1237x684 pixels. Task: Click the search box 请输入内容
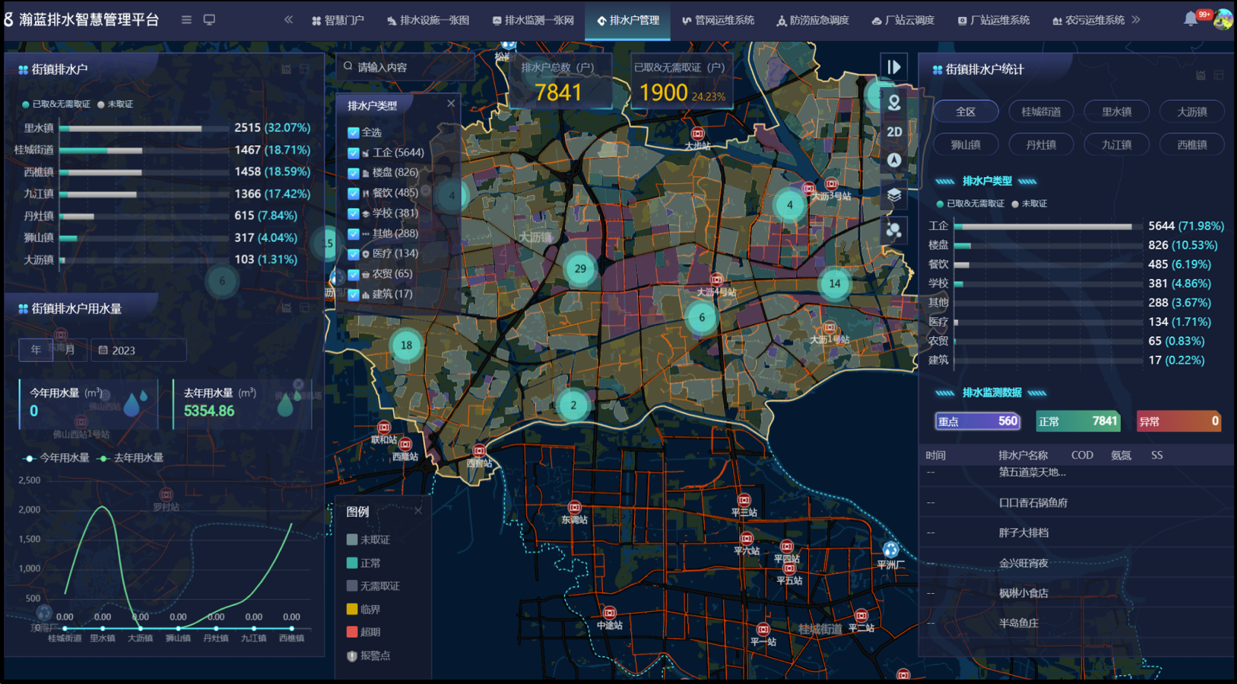[x=406, y=67]
